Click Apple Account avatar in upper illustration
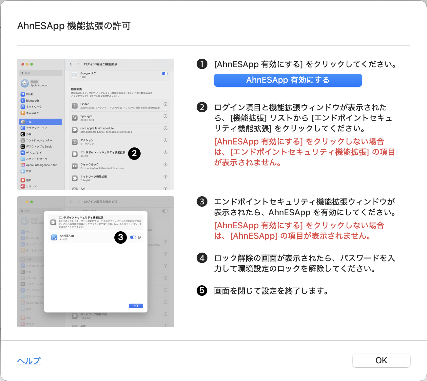427x381 pixels. coord(25,83)
